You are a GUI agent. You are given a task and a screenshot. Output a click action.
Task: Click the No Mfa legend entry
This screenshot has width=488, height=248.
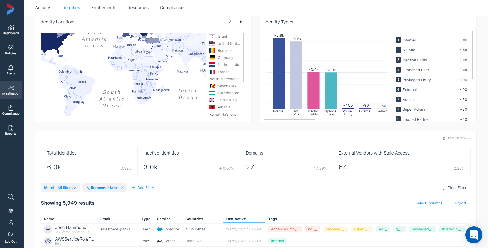point(431,50)
